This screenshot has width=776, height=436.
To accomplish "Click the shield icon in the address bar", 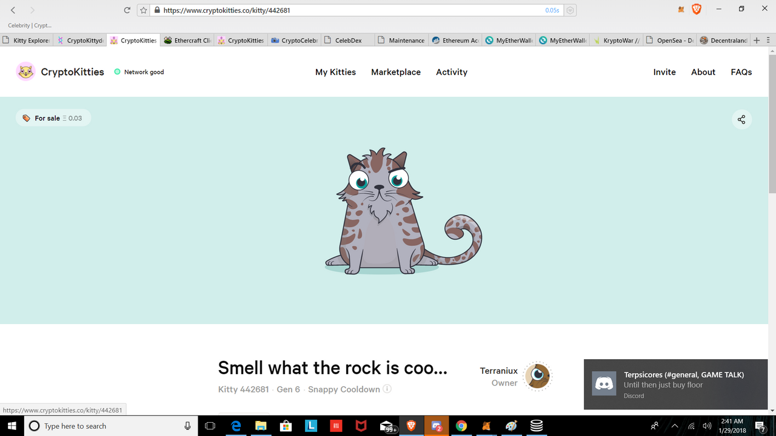I will pyautogui.click(x=570, y=10).
